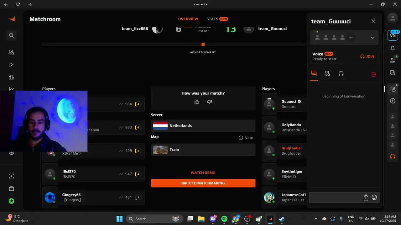This screenshot has height=225, width=401.
Task: Click the Windows Start button
Action: pos(119,219)
